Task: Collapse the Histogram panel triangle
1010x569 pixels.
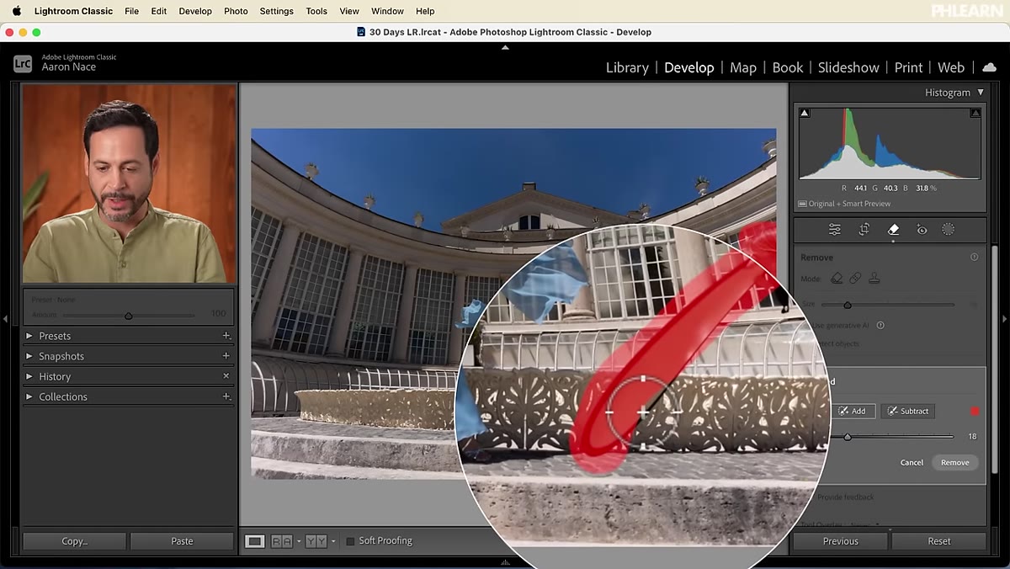Action: (x=981, y=93)
